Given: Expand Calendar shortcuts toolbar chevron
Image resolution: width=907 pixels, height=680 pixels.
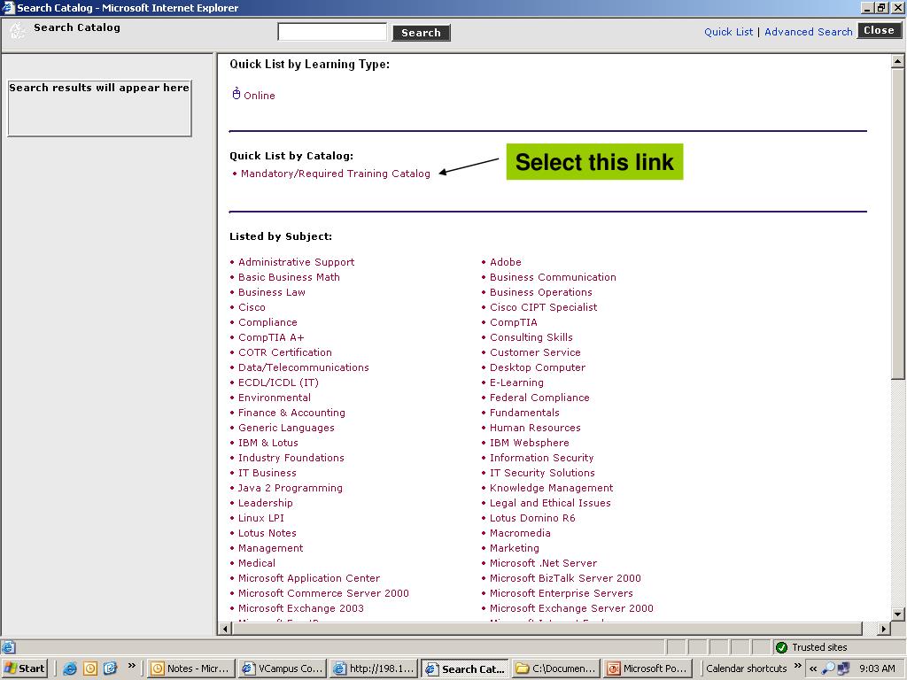Looking at the screenshot, I should click(798, 666).
